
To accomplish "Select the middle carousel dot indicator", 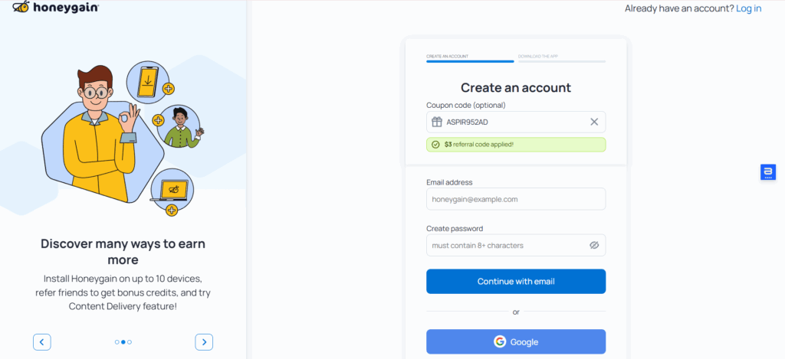I will click(x=123, y=342).
